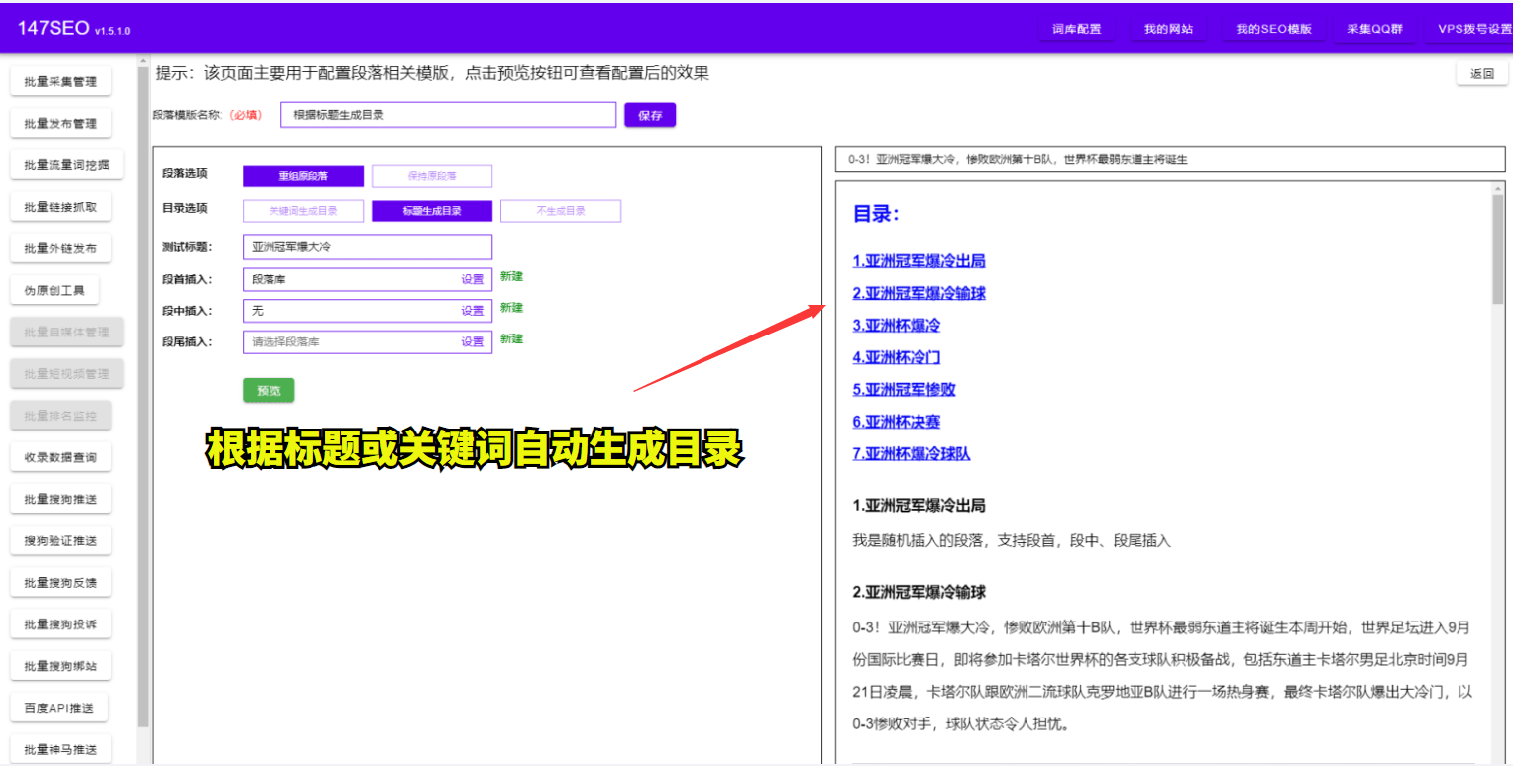The image size is (1513, 766).
Task: Click the purple 保存 button
Action: (x=650, y=115)
